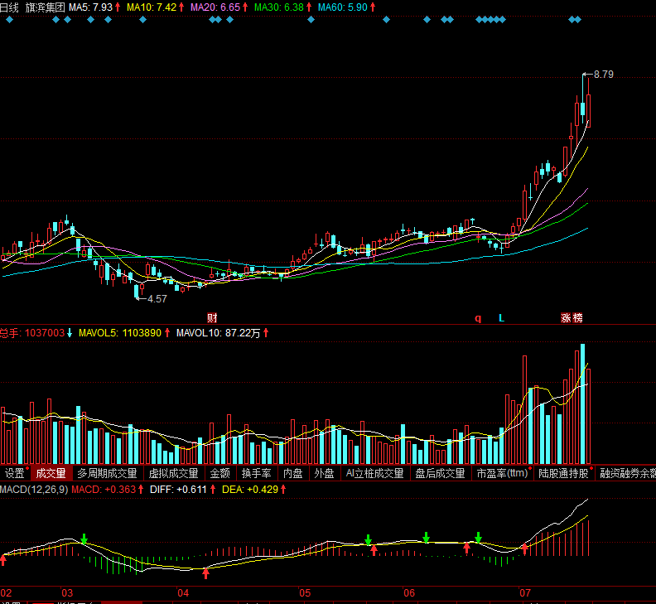Viewport: 656px width, 604px height.
Task: Click the 07 month marker on timeline
Action: coord(523,593)
